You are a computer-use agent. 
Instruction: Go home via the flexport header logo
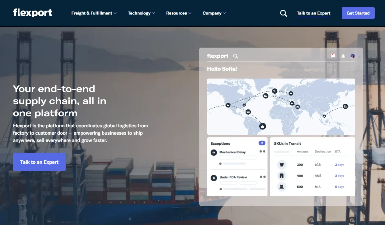point(33,13)
